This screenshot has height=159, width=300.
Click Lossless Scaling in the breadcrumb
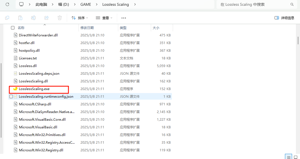click(x=116, y=4)
